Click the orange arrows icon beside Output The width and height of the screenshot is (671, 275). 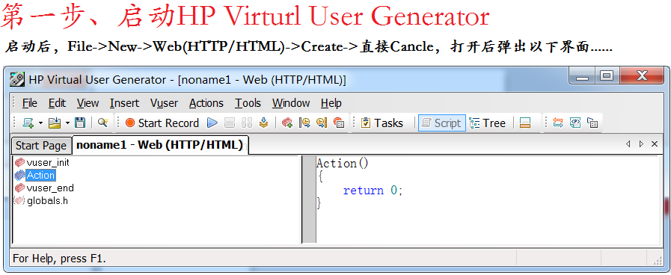click(x=557, y=123)
